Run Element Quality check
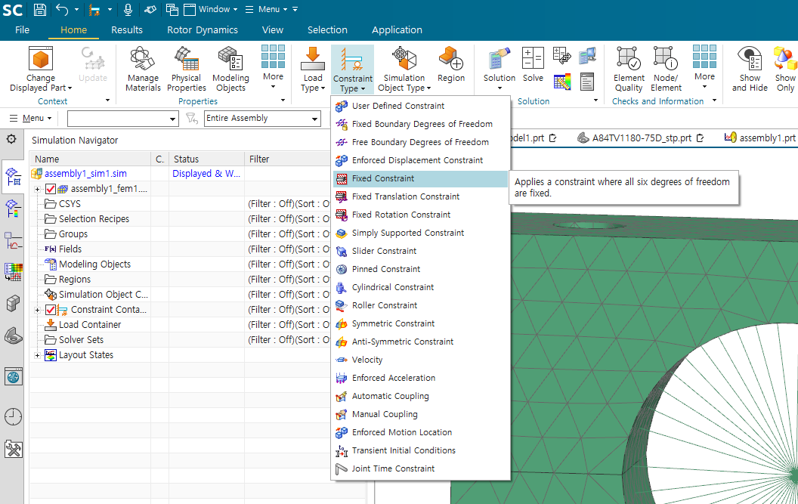Viewport: 798px width, 504px height. [629, 70]
